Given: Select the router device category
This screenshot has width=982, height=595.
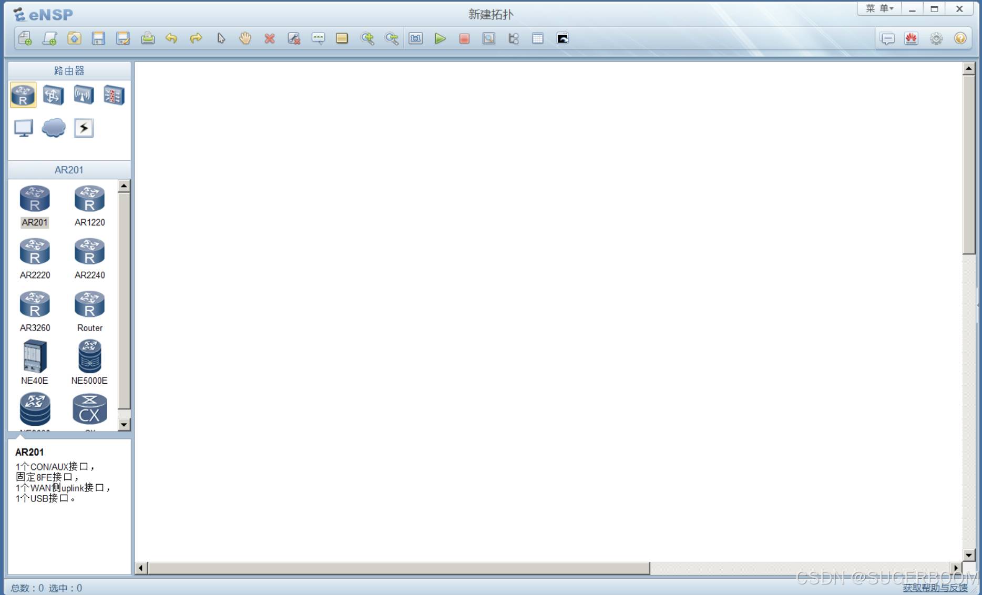Looking at the screenshot, I should click(x=23, y=95).
